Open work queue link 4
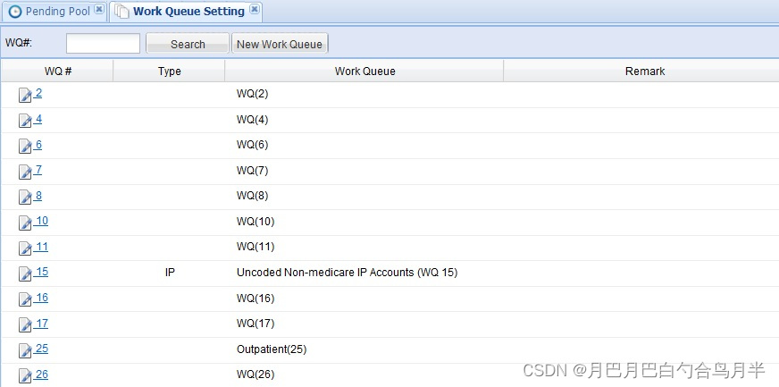779x387 pixels. 38,119
